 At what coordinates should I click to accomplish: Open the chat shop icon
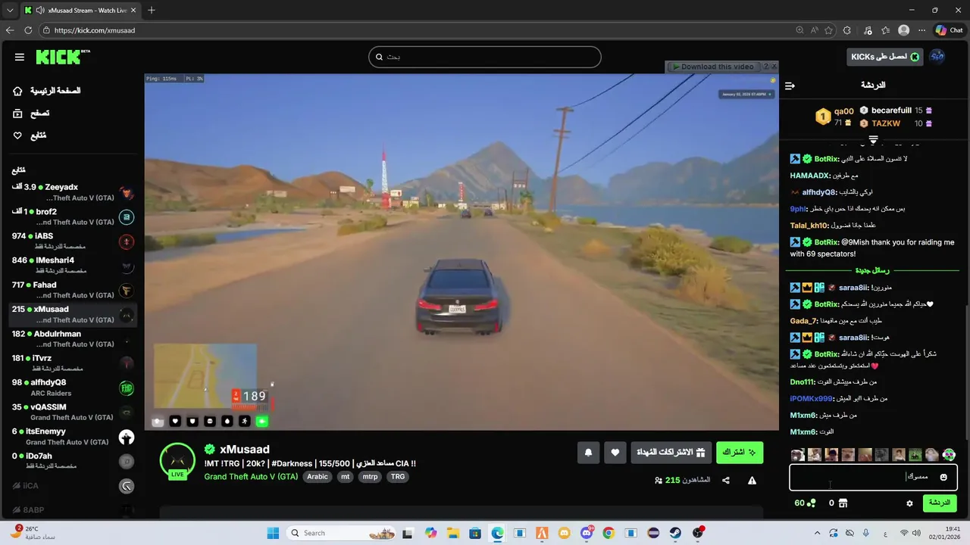click(843, 503)
